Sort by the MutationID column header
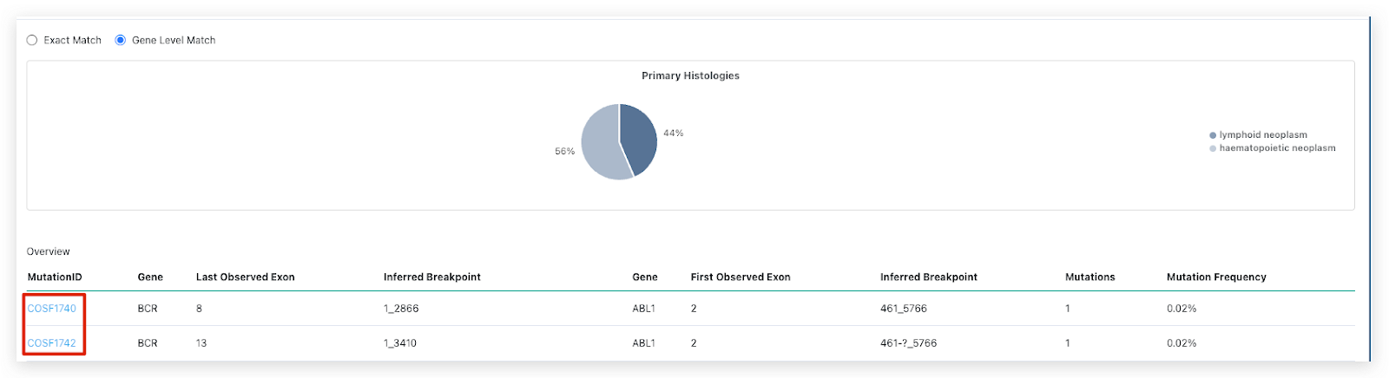This screenshot has height=378, width=1389. pos(55,277)
